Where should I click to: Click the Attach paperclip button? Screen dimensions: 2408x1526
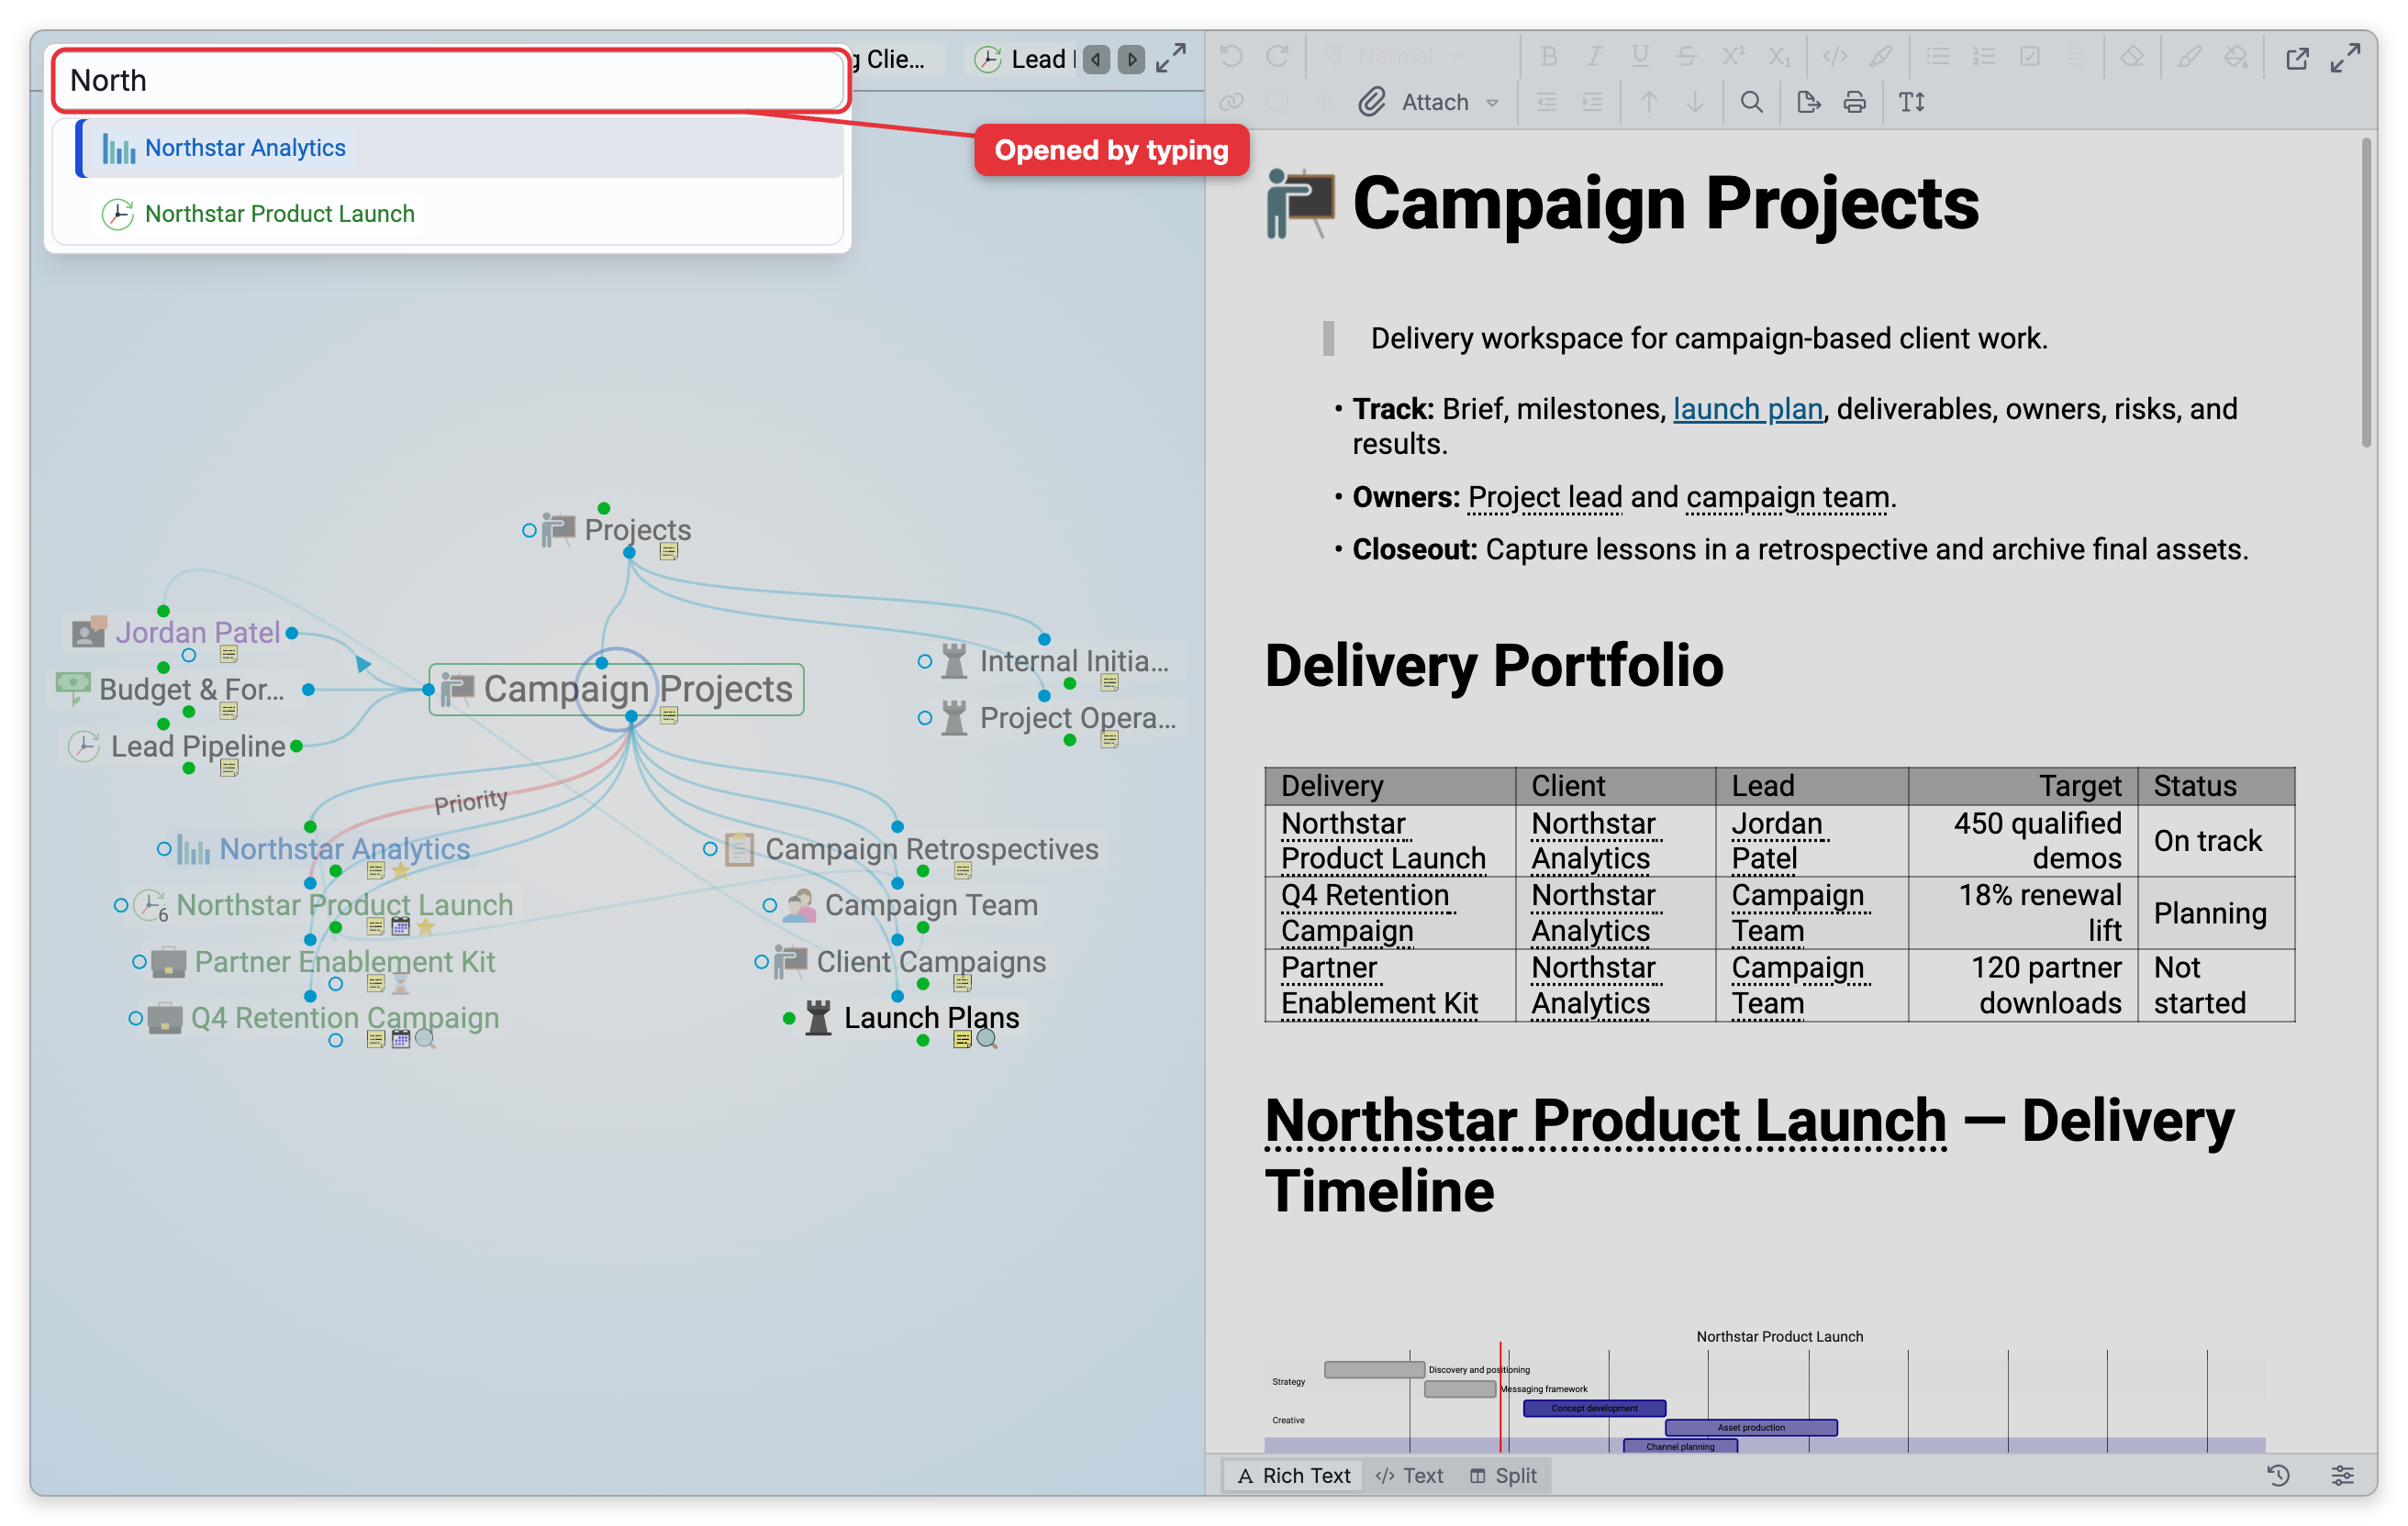pyautogui.click(x=1413, y=102)
